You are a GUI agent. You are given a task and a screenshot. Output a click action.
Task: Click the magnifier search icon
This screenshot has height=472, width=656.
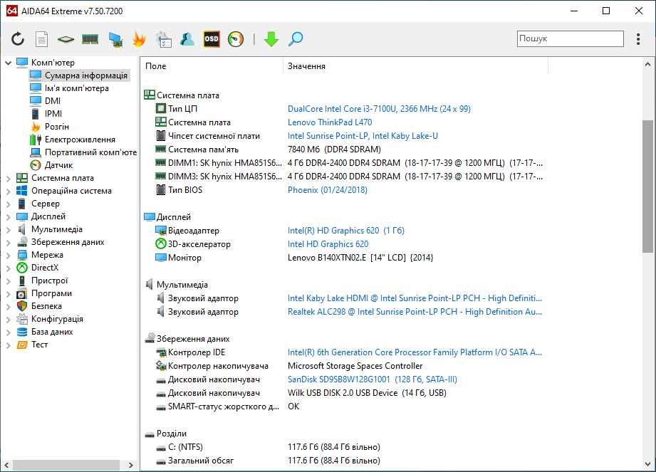296,39
